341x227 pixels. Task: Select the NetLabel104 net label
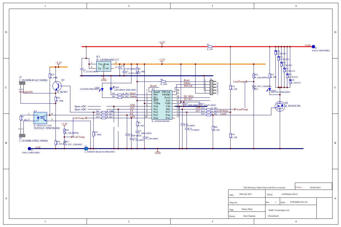pos(26,92)
